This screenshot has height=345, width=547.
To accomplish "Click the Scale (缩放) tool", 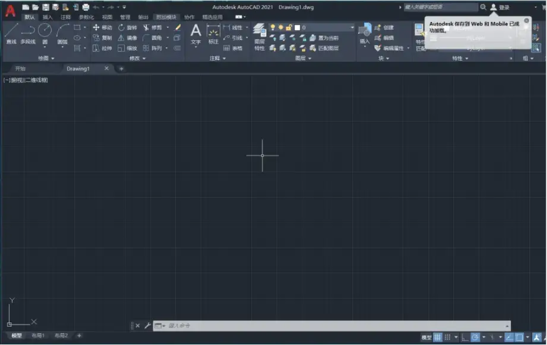I will (x=127, y=48).
